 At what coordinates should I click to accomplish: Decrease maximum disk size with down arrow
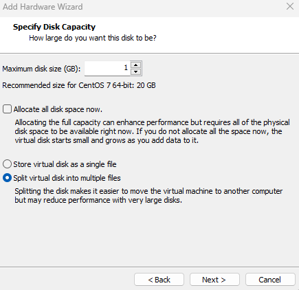[136, 71]
